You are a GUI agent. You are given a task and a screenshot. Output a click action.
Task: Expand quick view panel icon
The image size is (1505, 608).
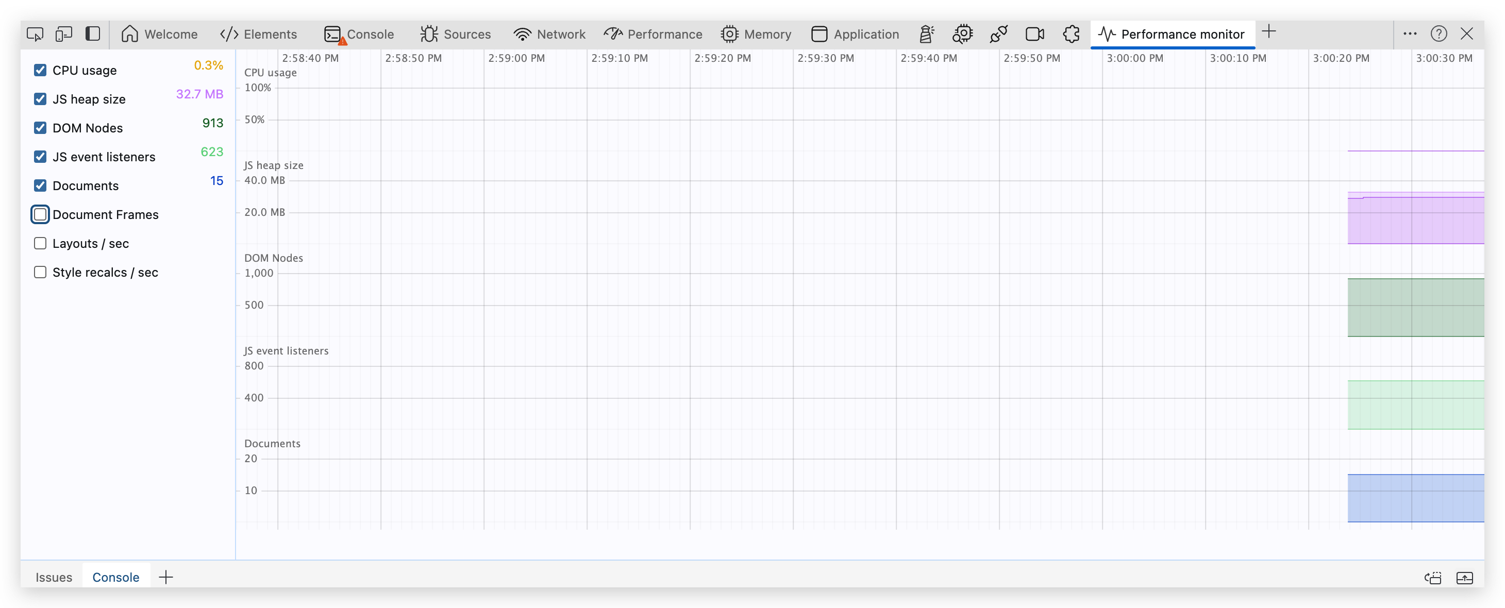point(1465,578)
